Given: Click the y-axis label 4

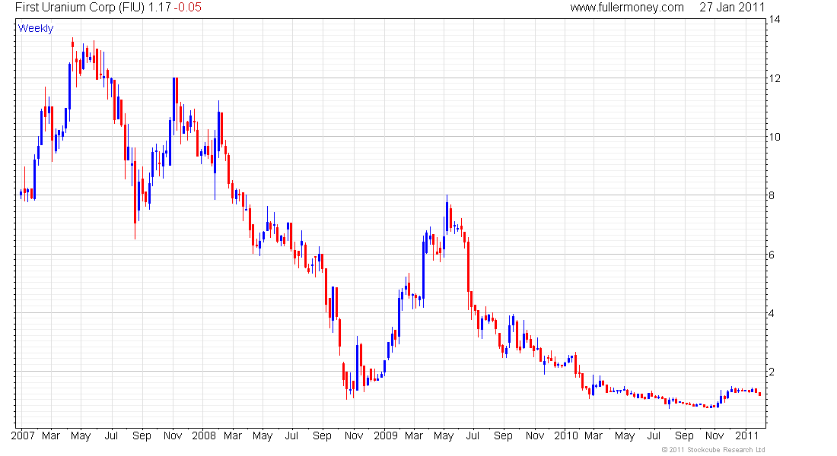Looking at the screenshot, I should coord(772,314).
